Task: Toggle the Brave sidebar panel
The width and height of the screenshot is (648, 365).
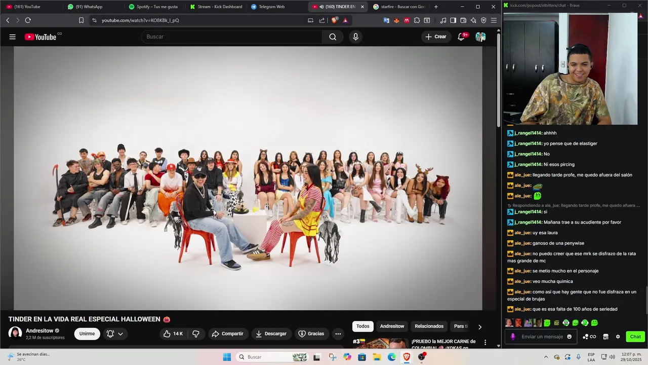Action: (x=453, y=20)
